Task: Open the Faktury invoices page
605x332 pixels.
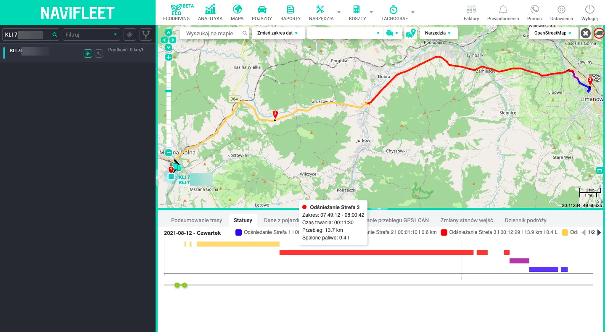Action: pos(471,13)
